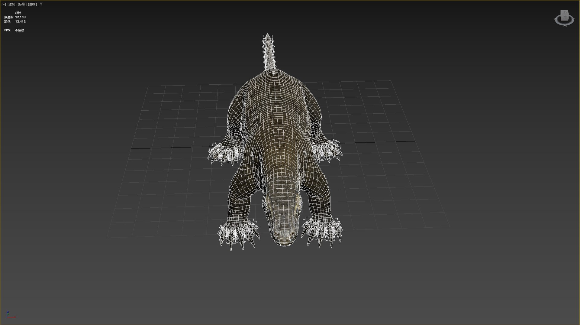Click the viewport filter funnel icon
580x325 pixels.
point(41,4)
